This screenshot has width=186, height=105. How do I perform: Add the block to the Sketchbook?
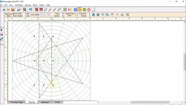24,10
